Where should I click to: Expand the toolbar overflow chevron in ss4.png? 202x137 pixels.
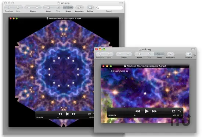[194, 55]
